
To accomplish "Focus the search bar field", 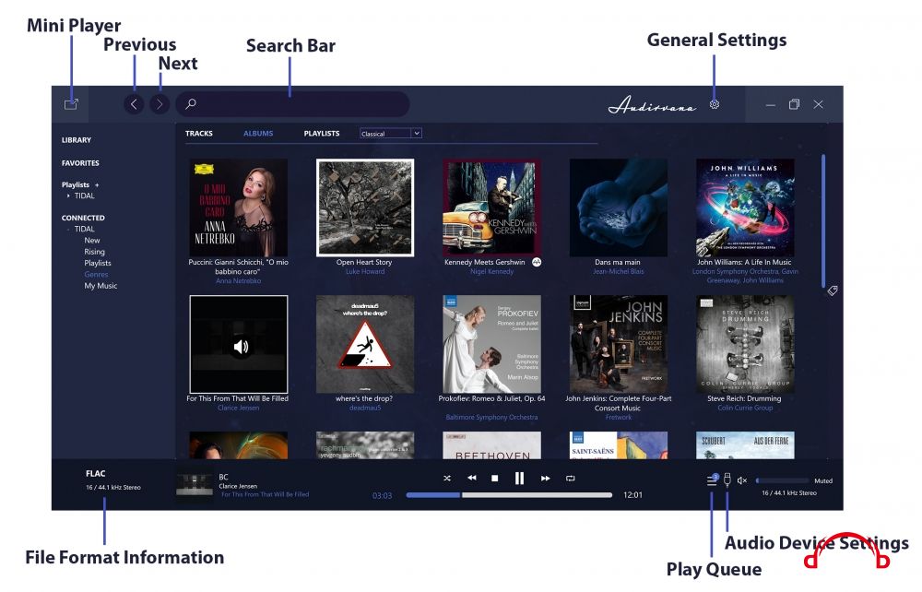I will coord(292,104).
